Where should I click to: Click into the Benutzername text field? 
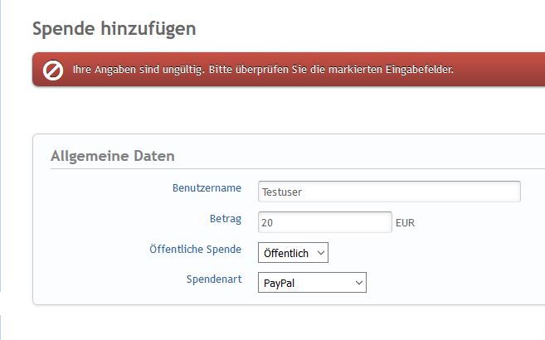(389, 192)
